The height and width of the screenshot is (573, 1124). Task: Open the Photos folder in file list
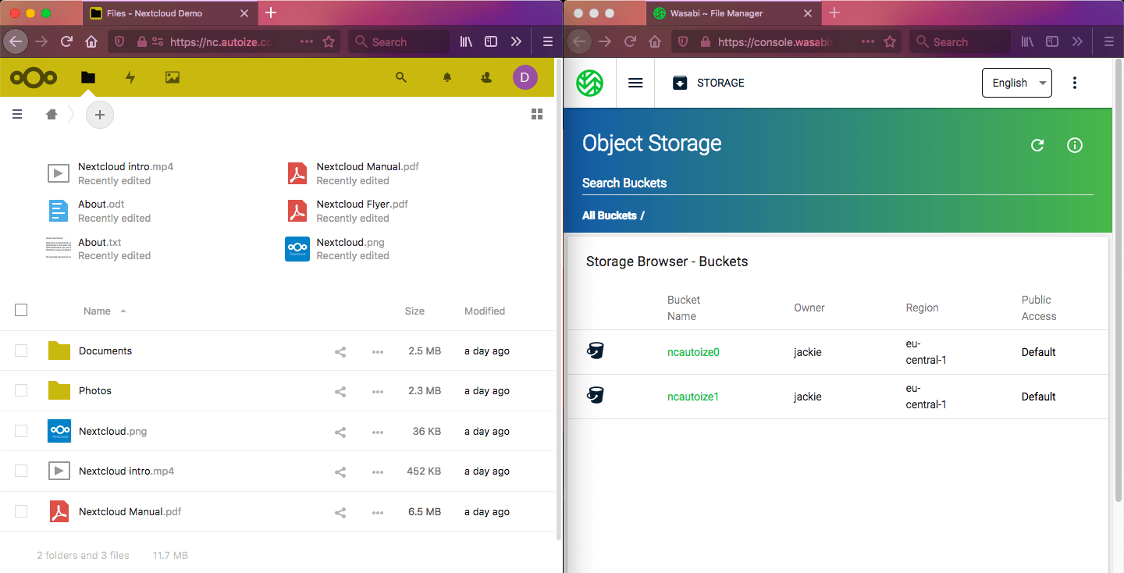pos(95,390)
